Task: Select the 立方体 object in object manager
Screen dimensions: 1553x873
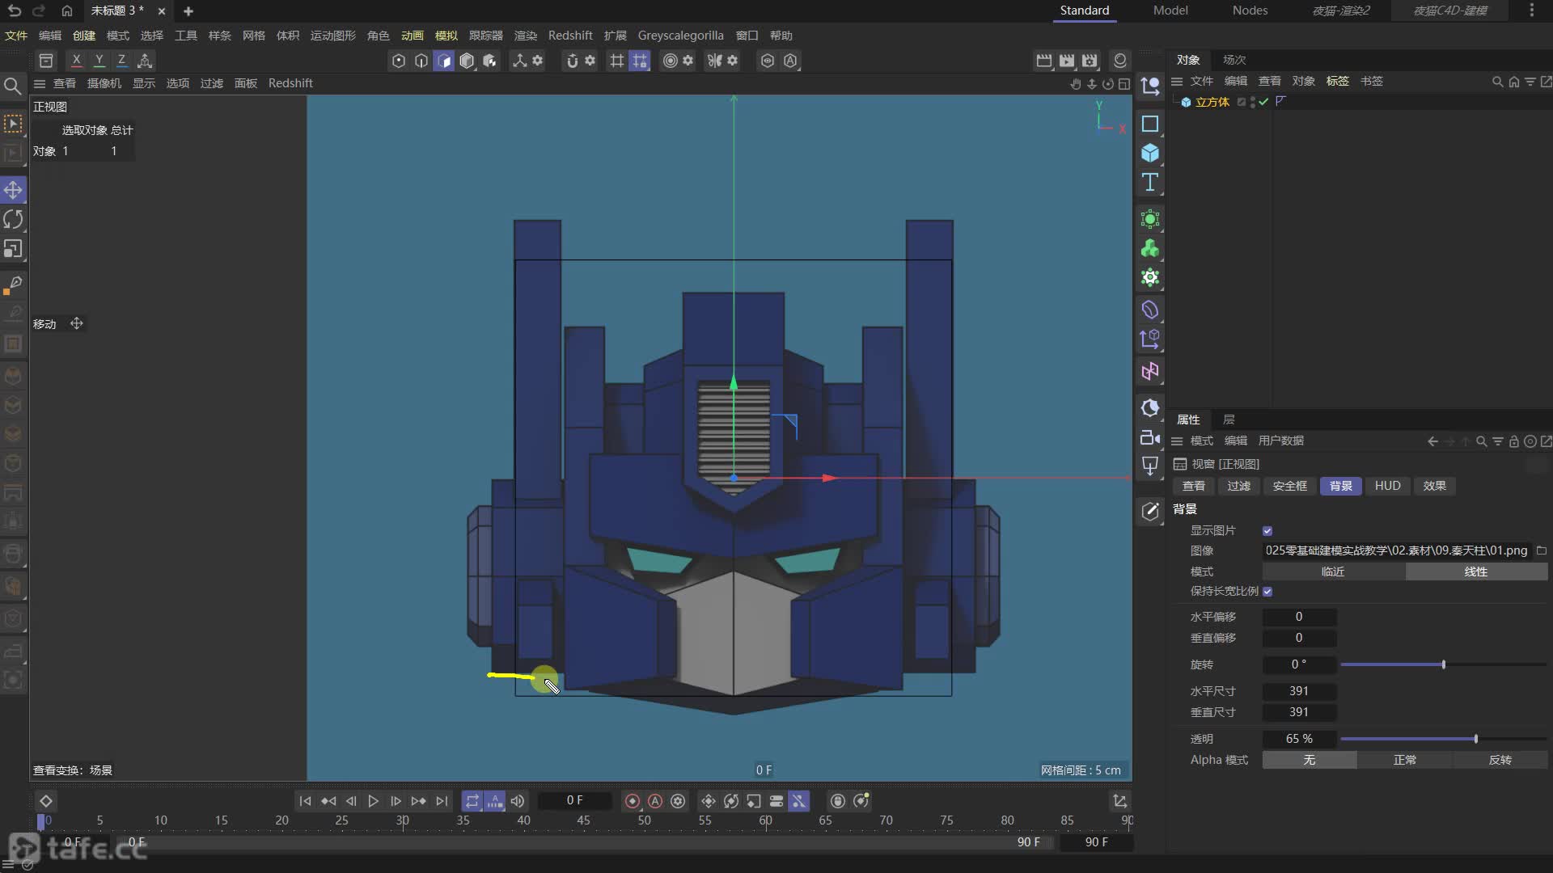Action: (x=1212, y=102)
